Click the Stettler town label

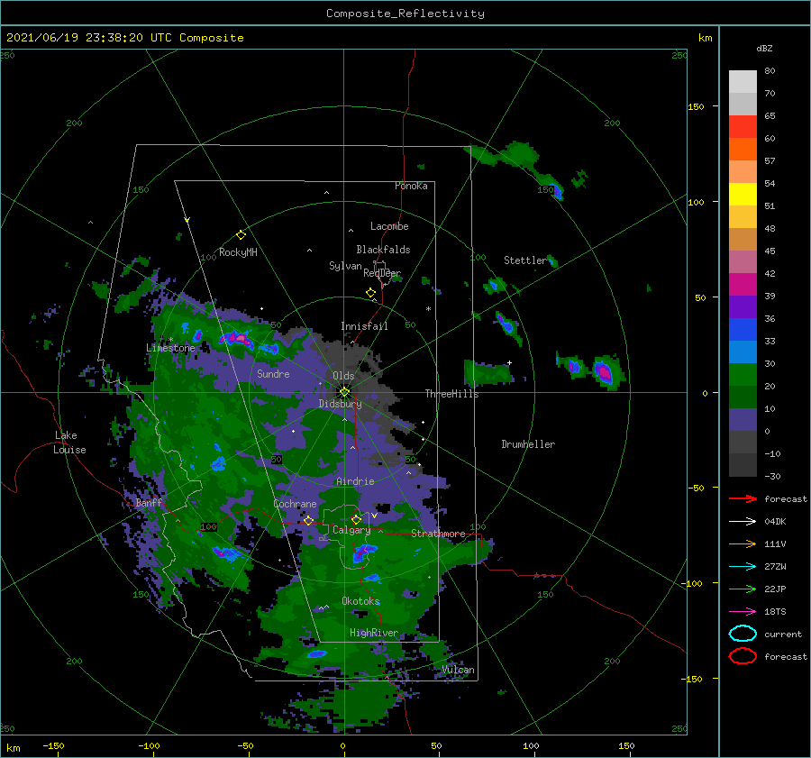pyautogui.click(x=525, y=260)
